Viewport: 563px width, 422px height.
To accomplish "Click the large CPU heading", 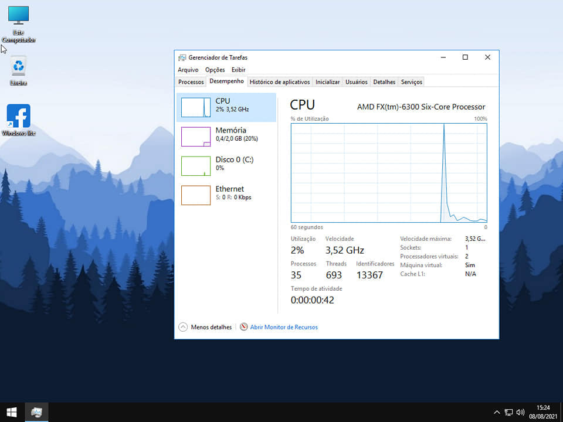I will coord(303,105).
